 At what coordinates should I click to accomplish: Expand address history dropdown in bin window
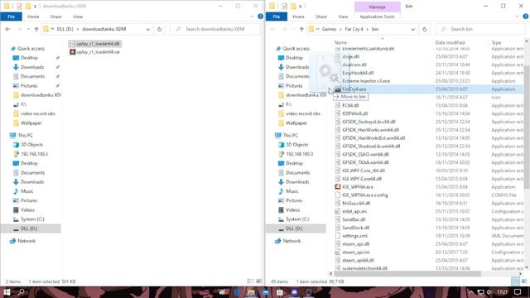click(x=413, y=30)
